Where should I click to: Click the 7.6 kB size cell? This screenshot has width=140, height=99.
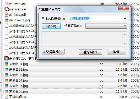[122, 86]
